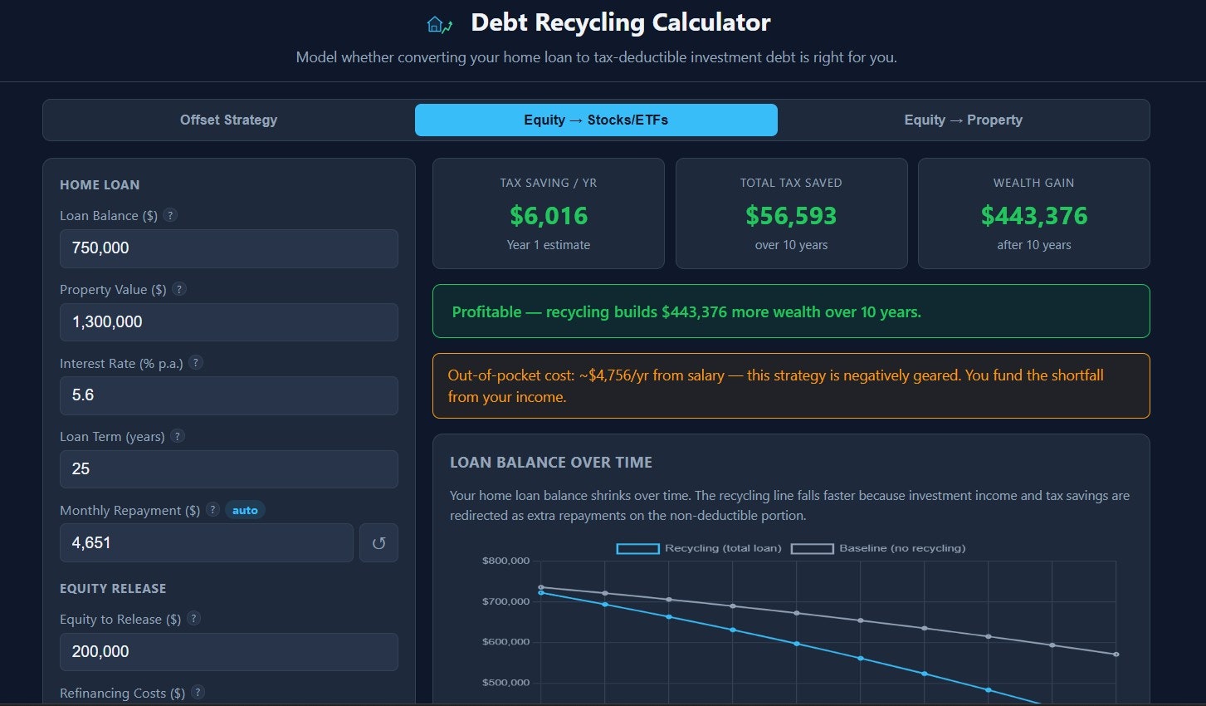Click the Equity to Release help icon
This screenshot has height=706, width=1206.
(x=194, y=618)
